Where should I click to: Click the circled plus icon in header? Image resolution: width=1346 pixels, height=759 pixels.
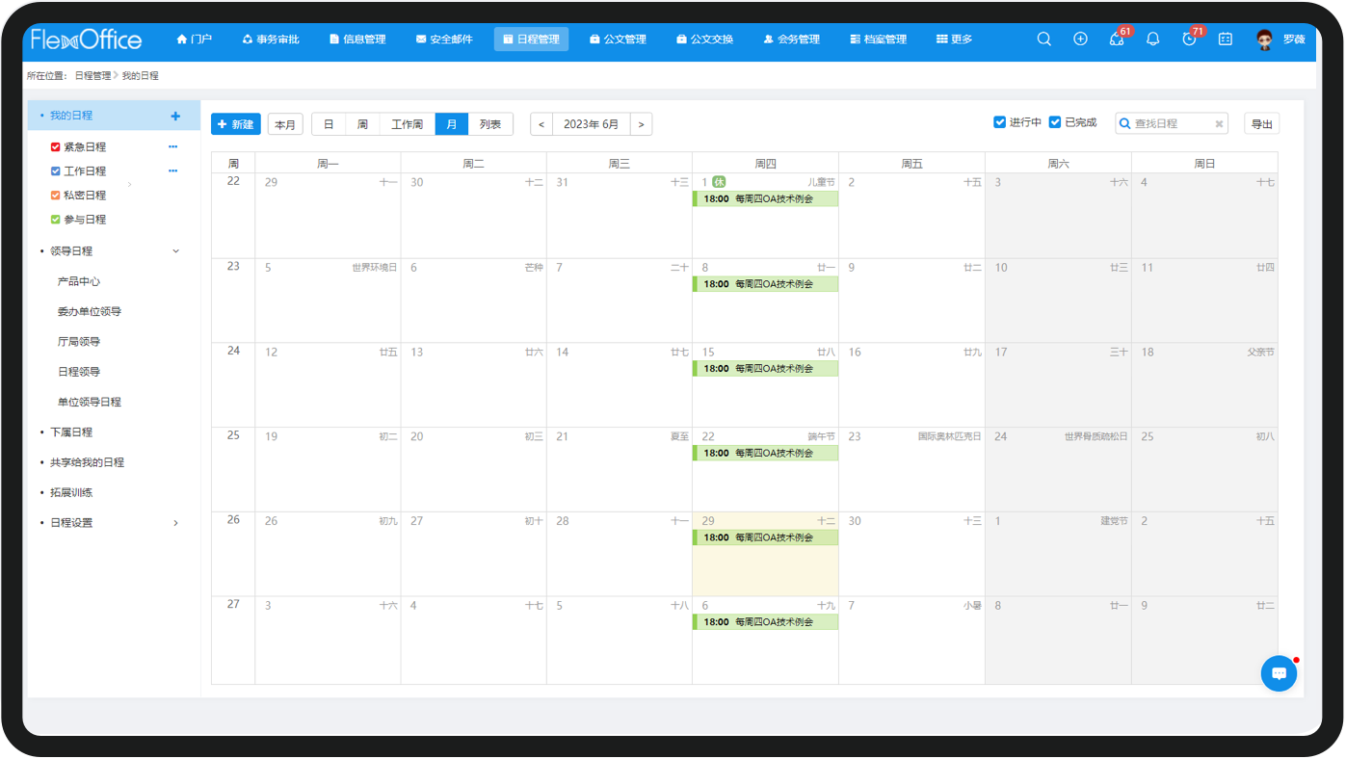(1080, 39)
